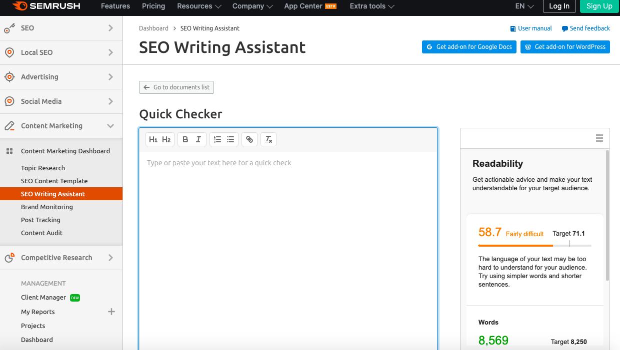Expand the Competitive Research section
This screenshot has height=350, width=620.
pyautogui.click(x=110, y=258)
